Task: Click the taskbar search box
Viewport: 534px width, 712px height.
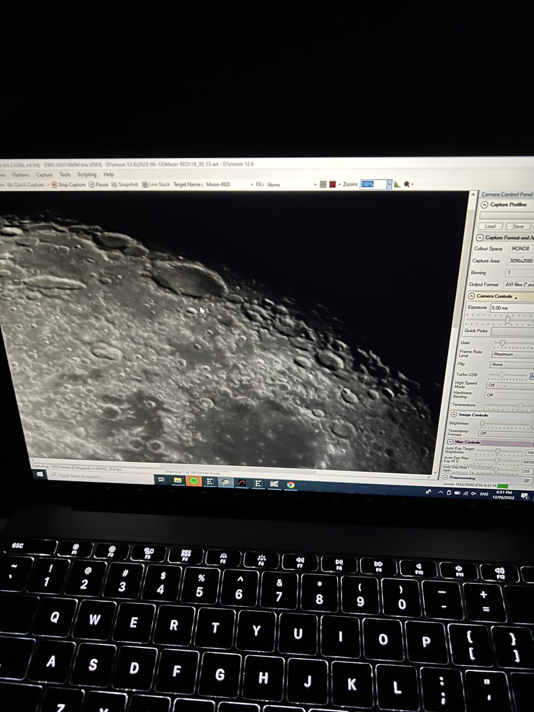Action: (x=100, y=476)
